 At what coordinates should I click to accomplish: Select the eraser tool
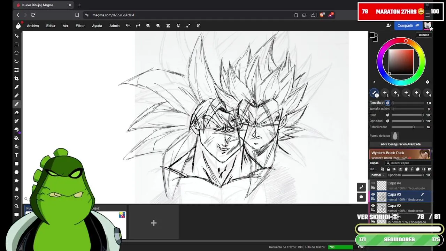pos(16,113)
